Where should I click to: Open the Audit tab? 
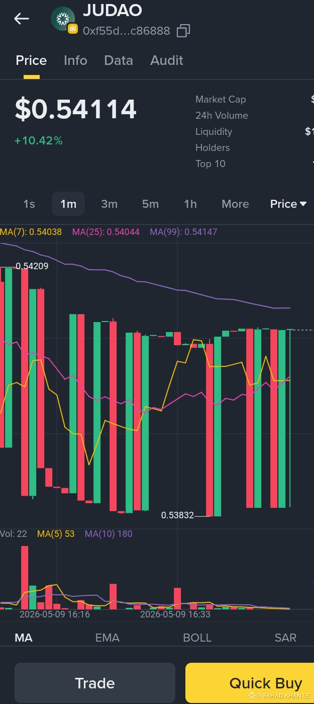pos(167,60)
